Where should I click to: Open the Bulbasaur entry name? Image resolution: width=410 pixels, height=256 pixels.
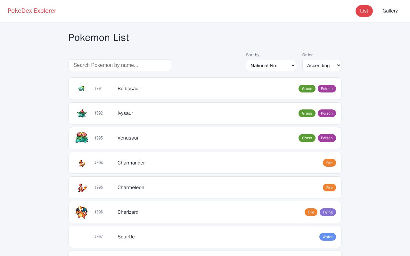(129, 89)
